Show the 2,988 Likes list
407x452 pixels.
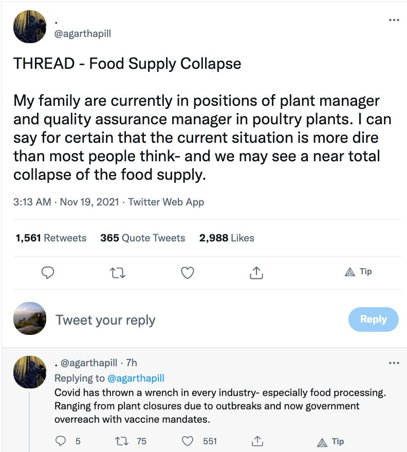click(227, 238)
